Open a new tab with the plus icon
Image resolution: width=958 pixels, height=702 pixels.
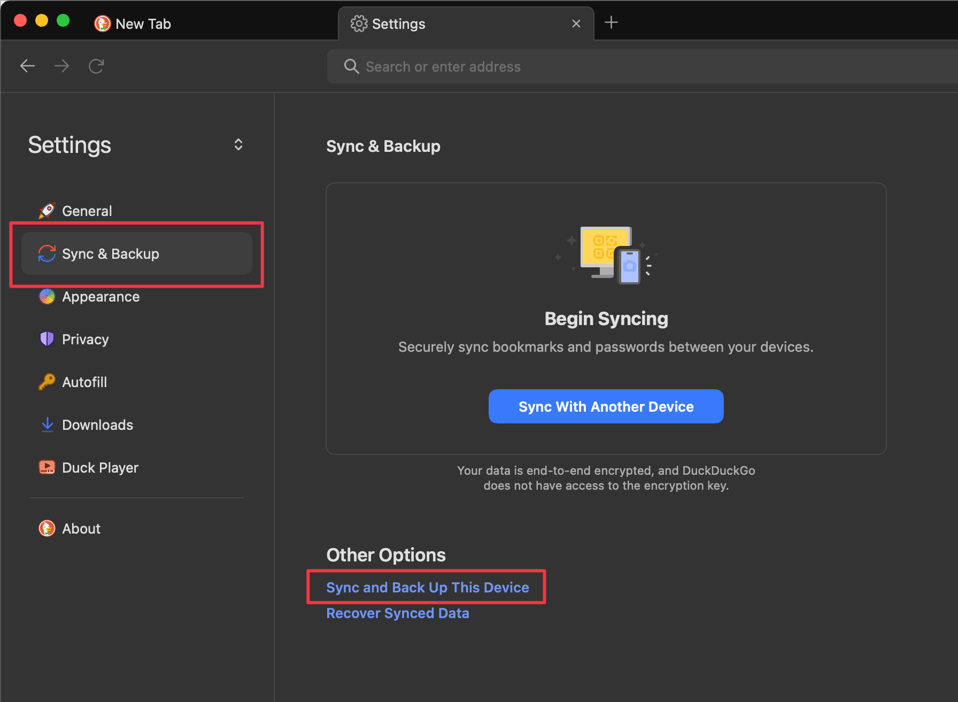[x=611, y=23]
